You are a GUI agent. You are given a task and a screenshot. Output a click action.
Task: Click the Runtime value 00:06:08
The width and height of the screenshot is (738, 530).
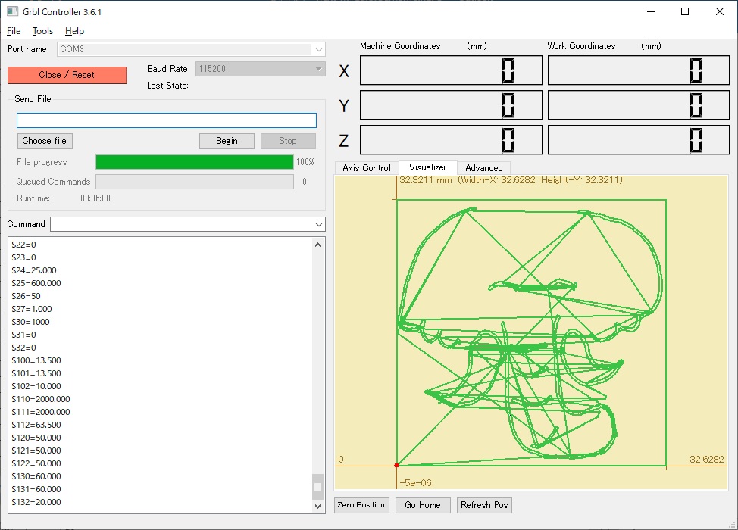coord(95,198)
